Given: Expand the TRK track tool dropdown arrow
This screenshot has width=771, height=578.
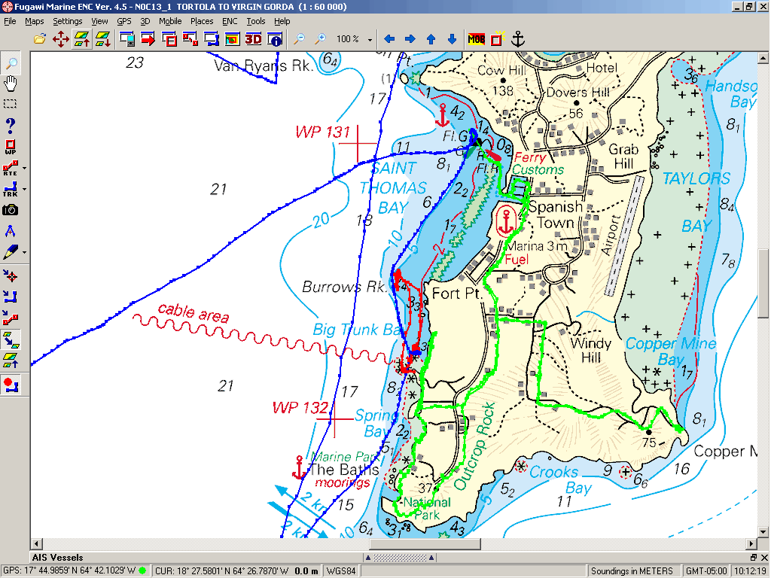Looking at the screenshot, I should pos(24,190).
